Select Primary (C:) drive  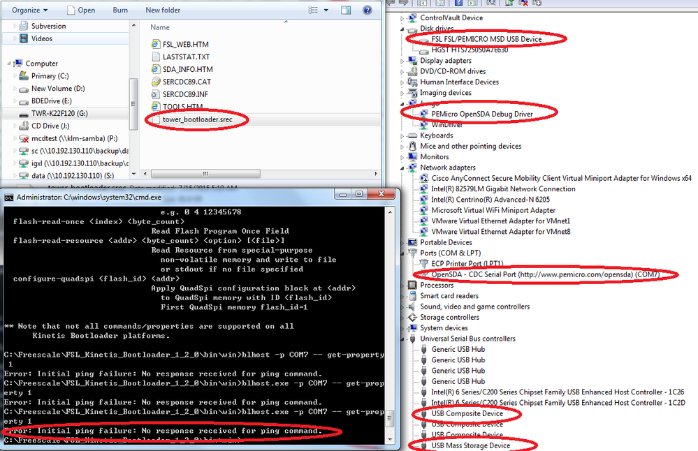point(50,75)
